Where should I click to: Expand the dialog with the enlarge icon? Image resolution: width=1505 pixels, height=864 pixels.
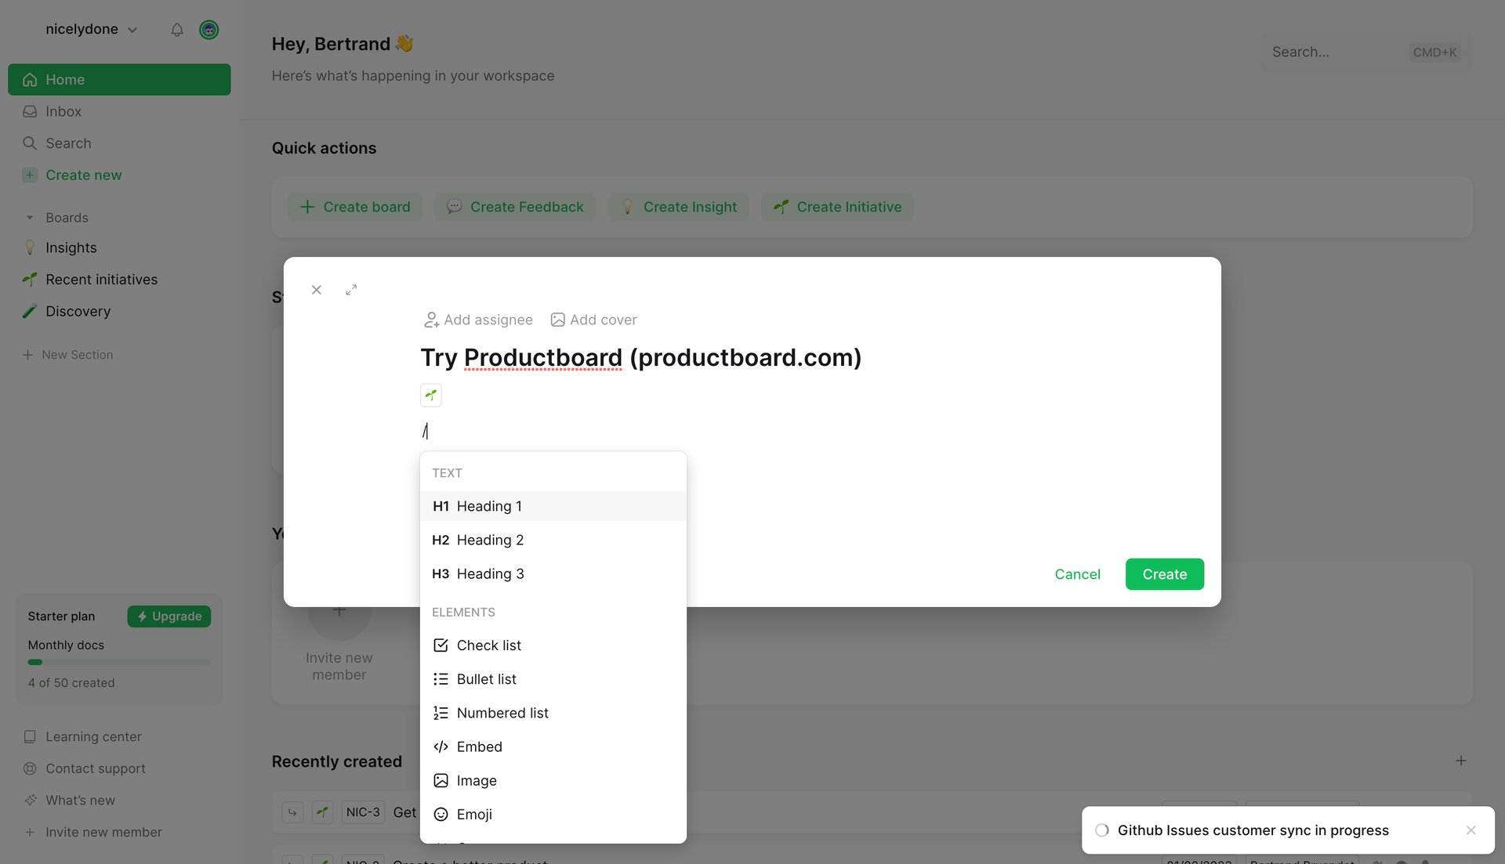pyautogui.click(x=350, y=289)
